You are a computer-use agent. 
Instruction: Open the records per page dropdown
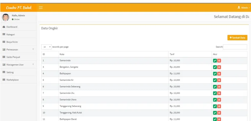(x=46, y=47)
